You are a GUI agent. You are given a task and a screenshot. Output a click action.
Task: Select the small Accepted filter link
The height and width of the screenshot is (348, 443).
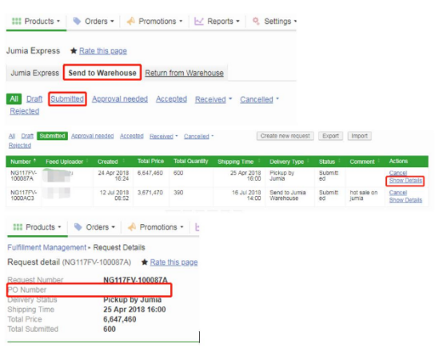[x=132, y=136]
